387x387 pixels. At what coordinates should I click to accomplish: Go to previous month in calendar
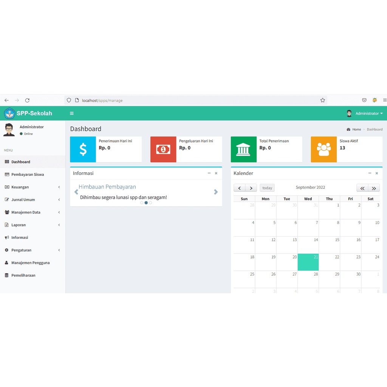(x=239, y=188)
